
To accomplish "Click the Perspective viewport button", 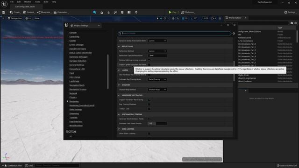I will (14, 18).
